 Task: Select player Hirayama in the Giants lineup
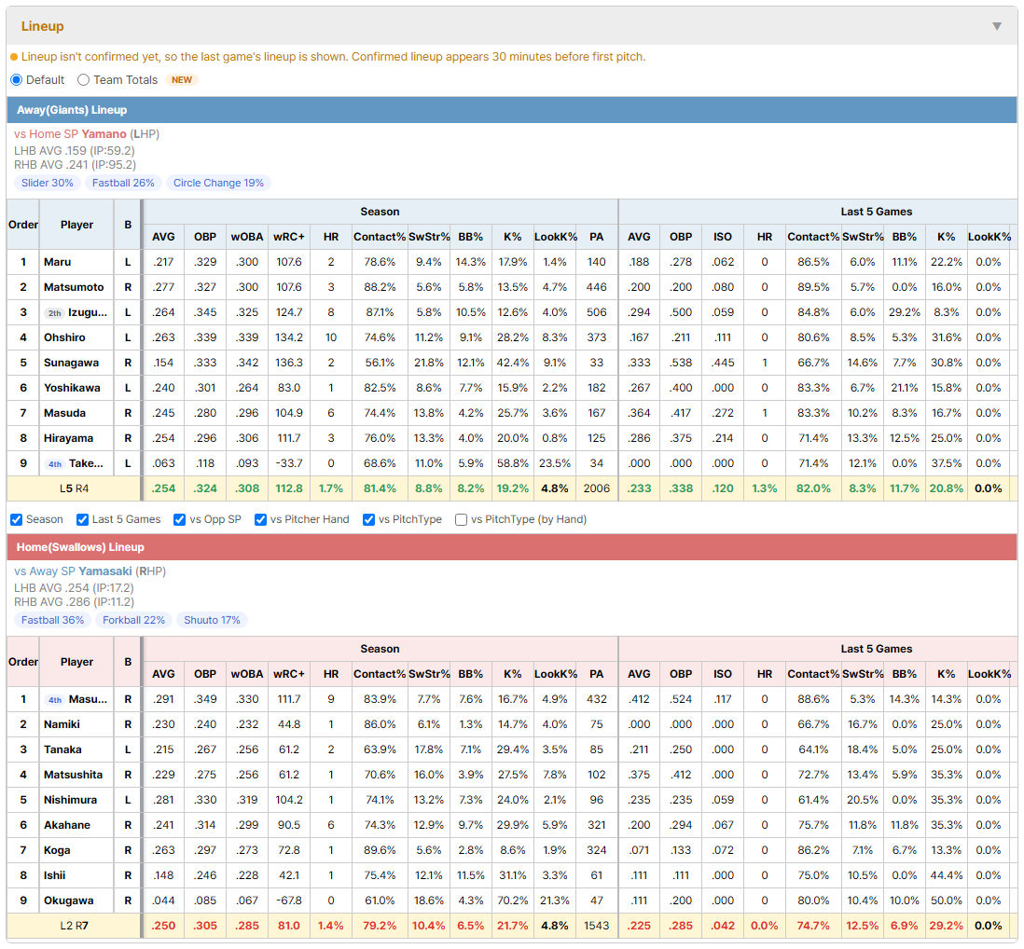click(69, 438)
